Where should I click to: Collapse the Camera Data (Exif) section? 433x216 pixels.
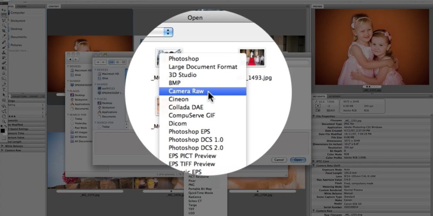pos(314,166)
